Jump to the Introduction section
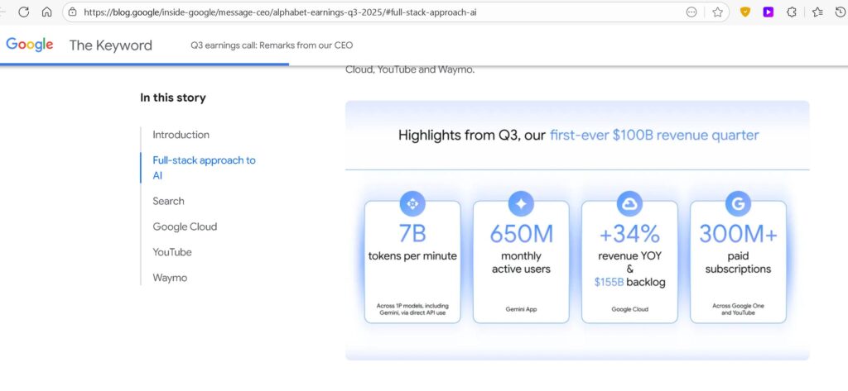 coord(181,135)
